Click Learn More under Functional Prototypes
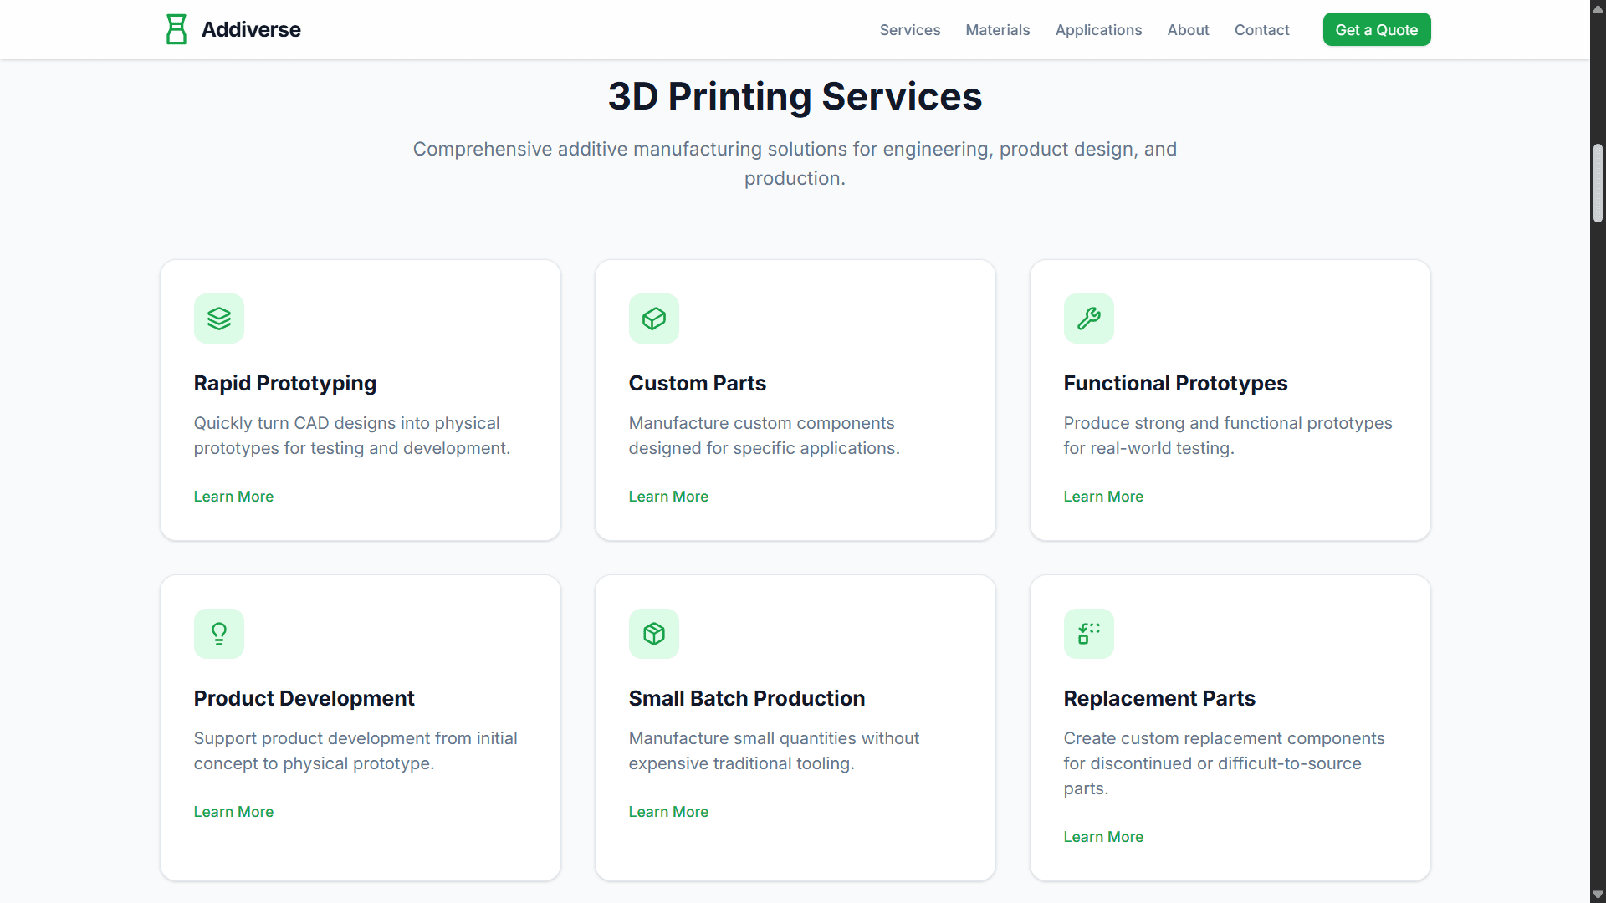Screen dimensions: 1606x903 click(x=1103, y=497)
